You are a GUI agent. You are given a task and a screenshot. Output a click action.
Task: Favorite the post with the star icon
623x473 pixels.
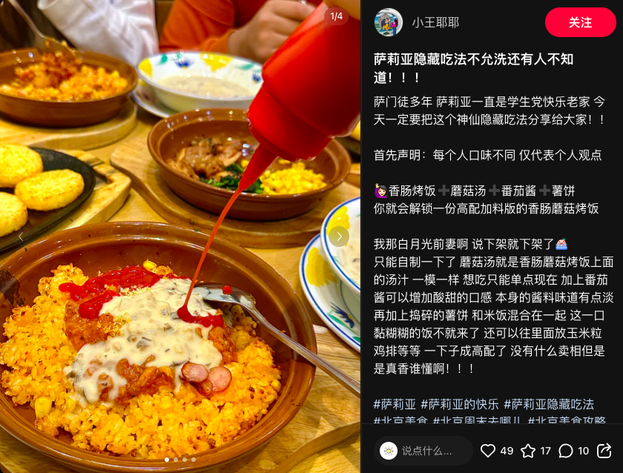528,451
